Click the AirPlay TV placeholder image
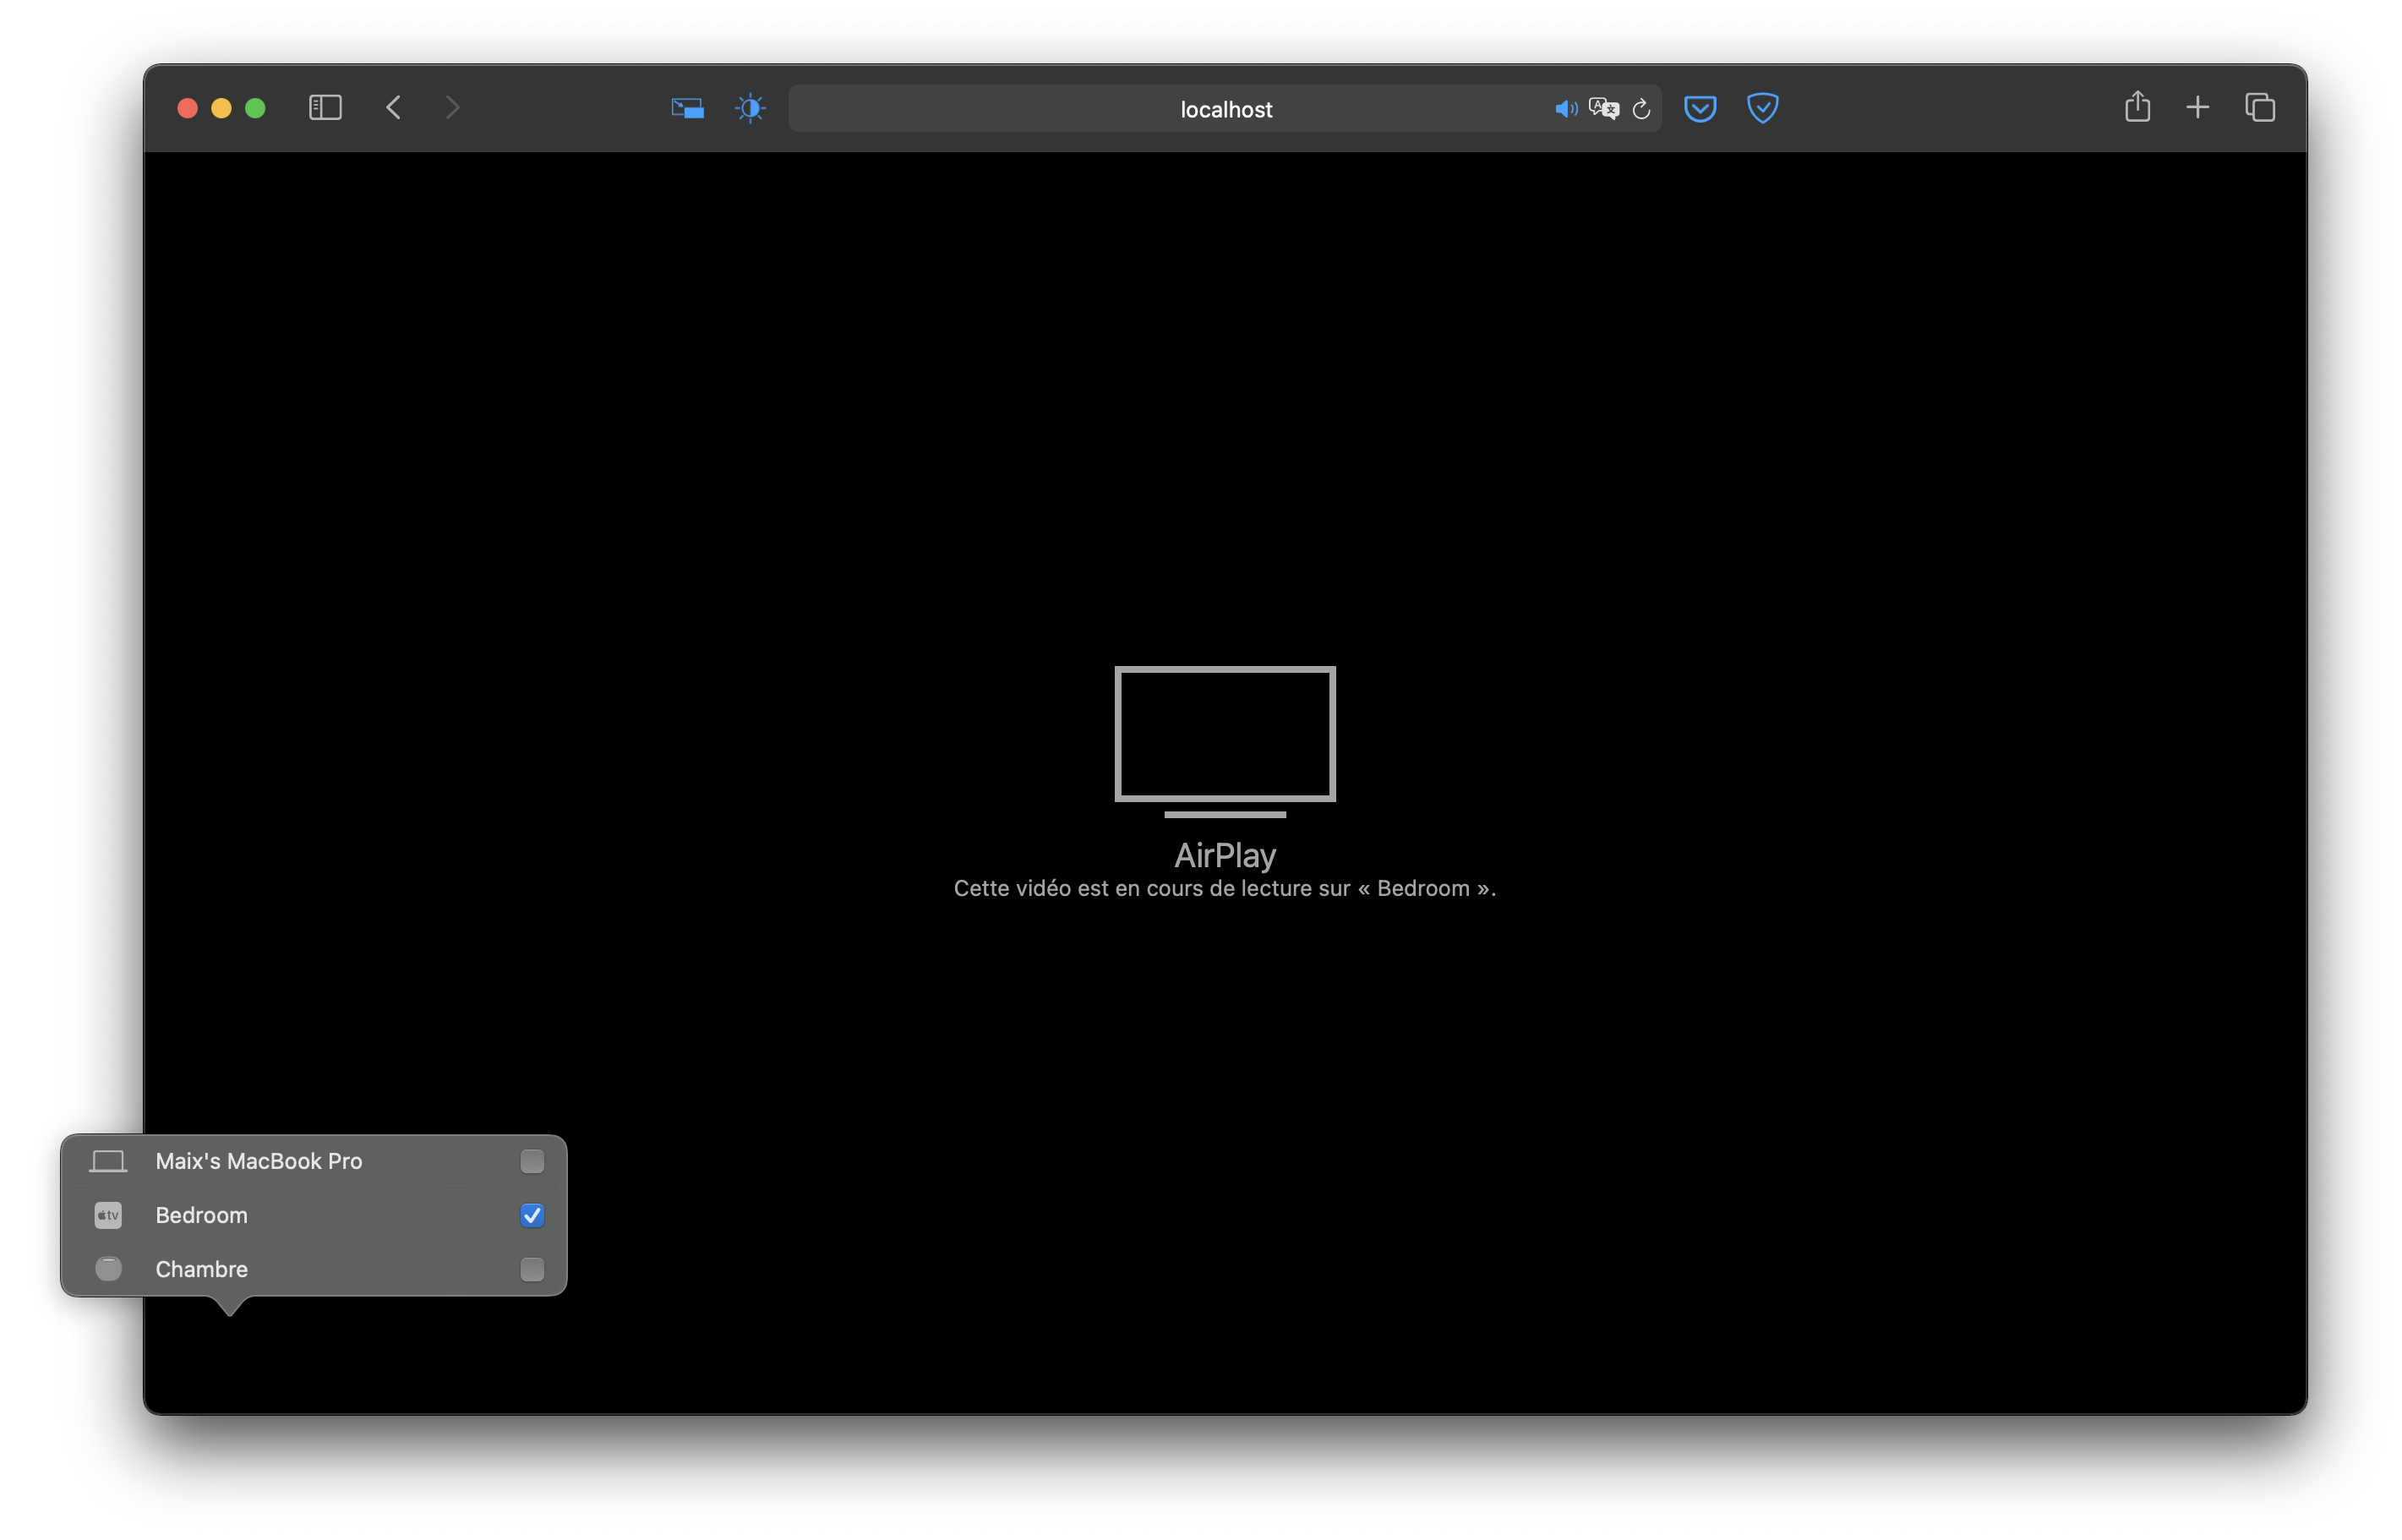2402x1540 pixels. pyautogui.click(x=1225, y=740)
